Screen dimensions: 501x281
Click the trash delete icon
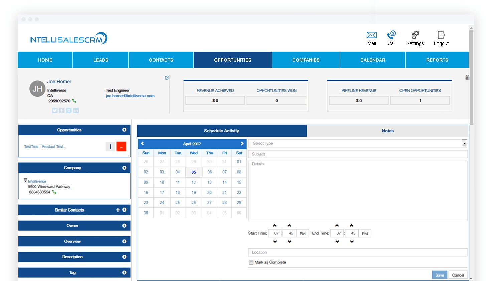coord(467,78)
